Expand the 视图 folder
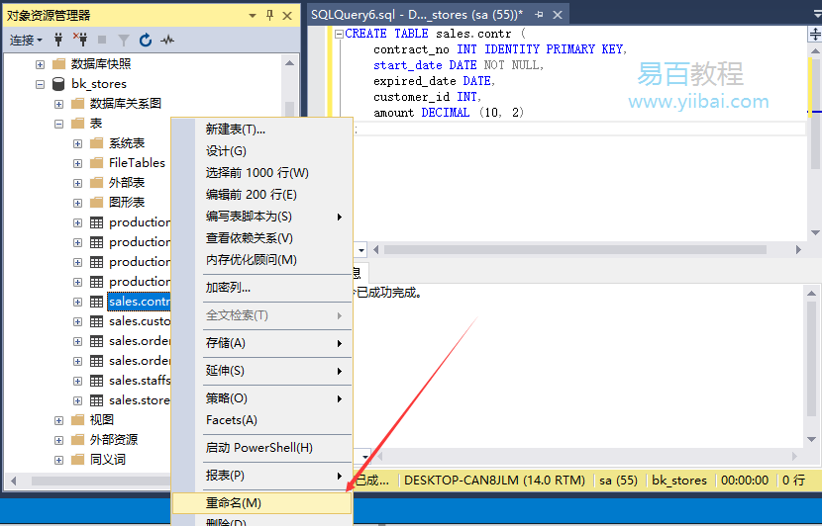Viewport: 822px width, 526px height. pyautogui.click(x=58, y=420)
